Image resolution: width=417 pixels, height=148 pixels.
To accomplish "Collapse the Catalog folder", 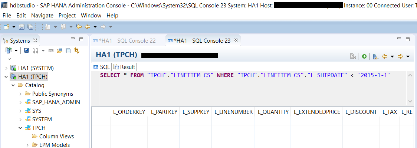I will [13, 85].
